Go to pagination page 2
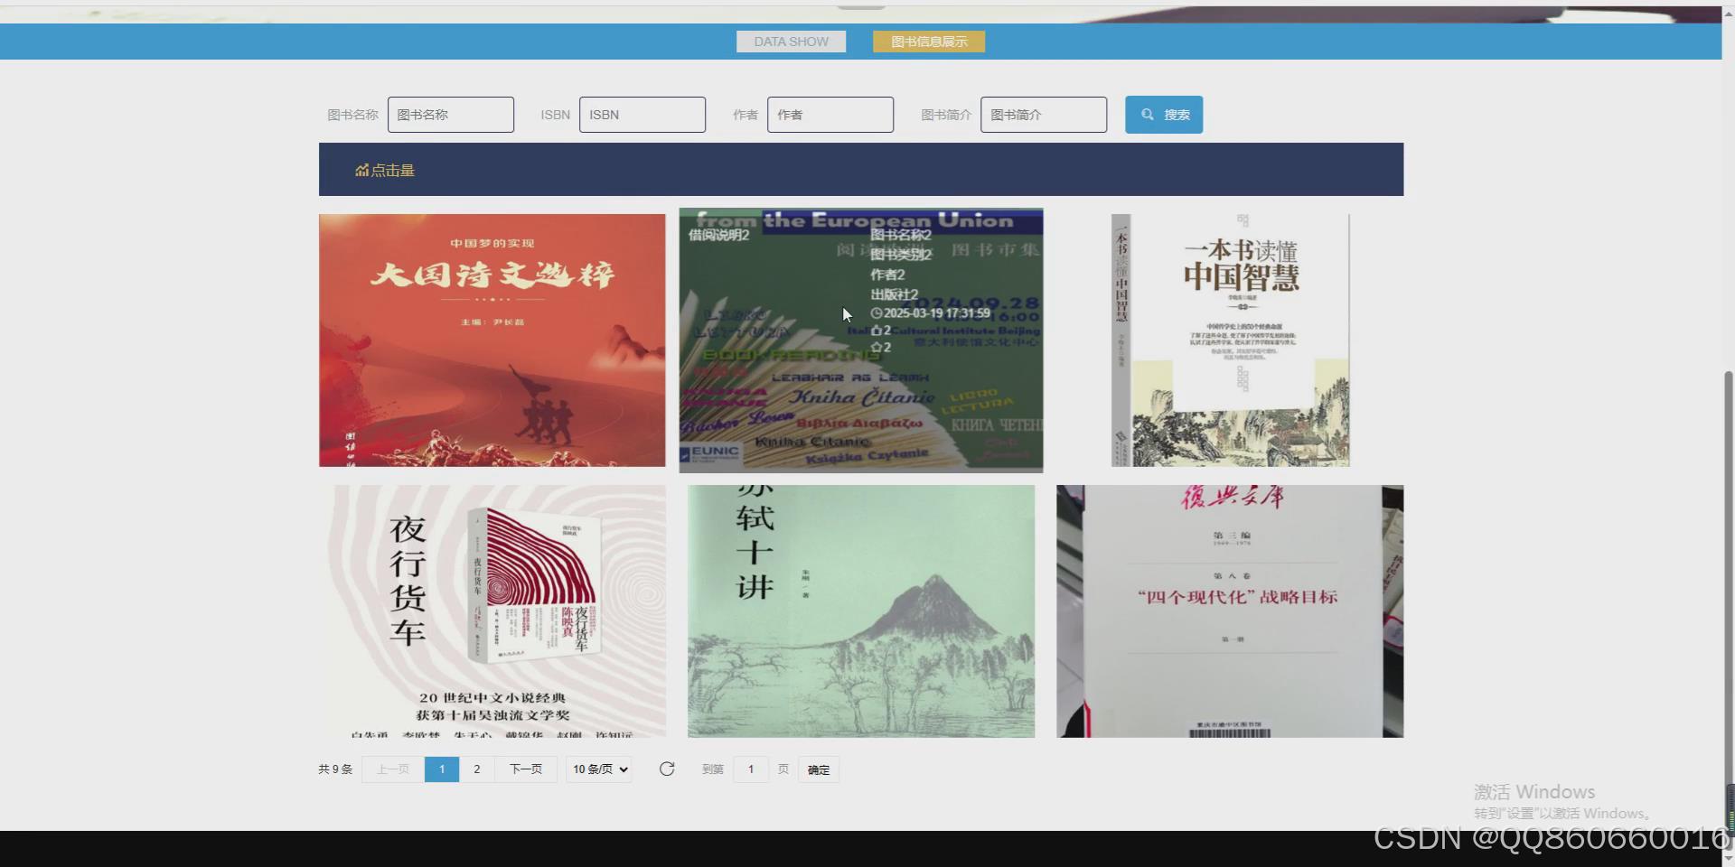The image size is (1735, 867). [477, 769]
